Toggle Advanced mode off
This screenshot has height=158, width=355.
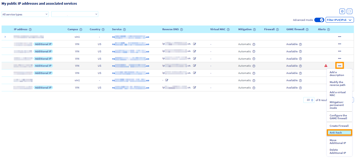pos(319,20)
